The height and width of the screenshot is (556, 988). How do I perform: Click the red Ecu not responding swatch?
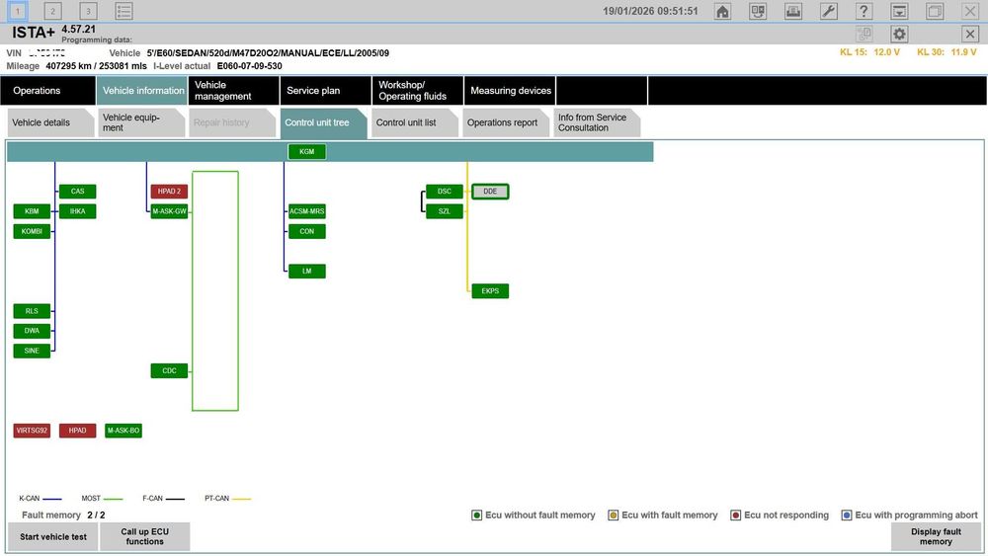coord(735,516)
